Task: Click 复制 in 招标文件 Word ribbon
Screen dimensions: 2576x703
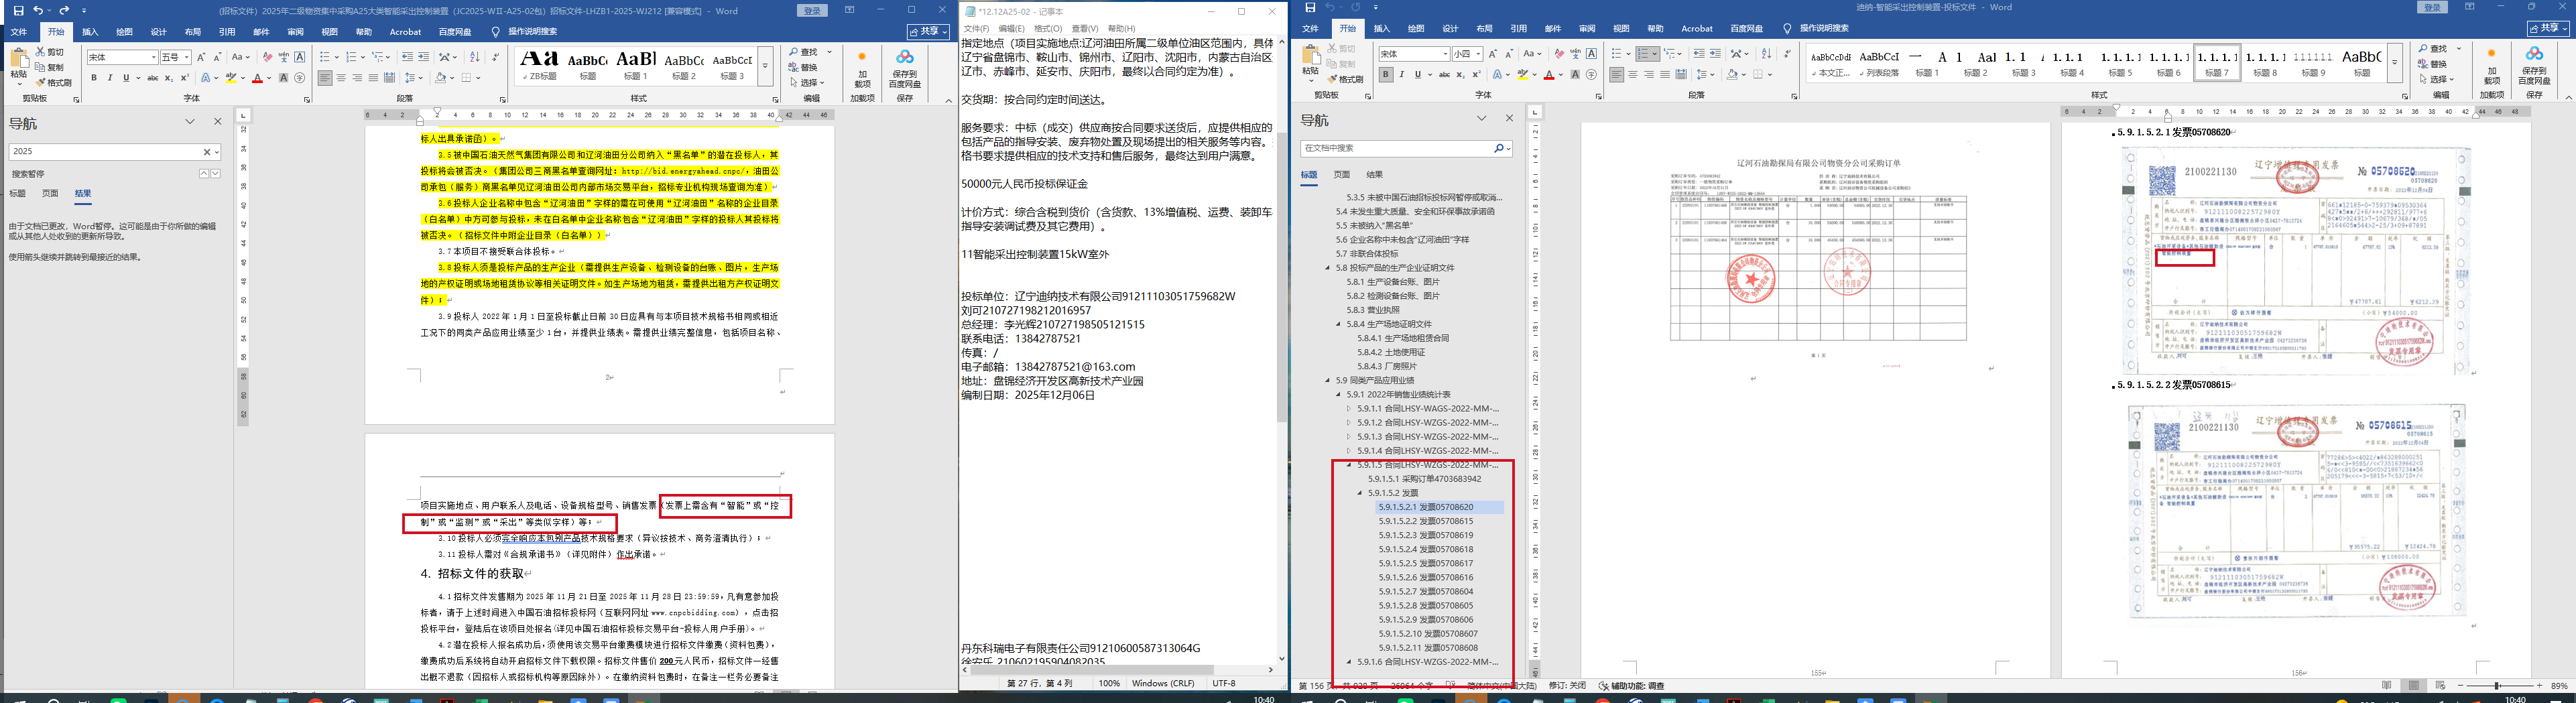Action: pyautogui.click(x=50, y=67)
